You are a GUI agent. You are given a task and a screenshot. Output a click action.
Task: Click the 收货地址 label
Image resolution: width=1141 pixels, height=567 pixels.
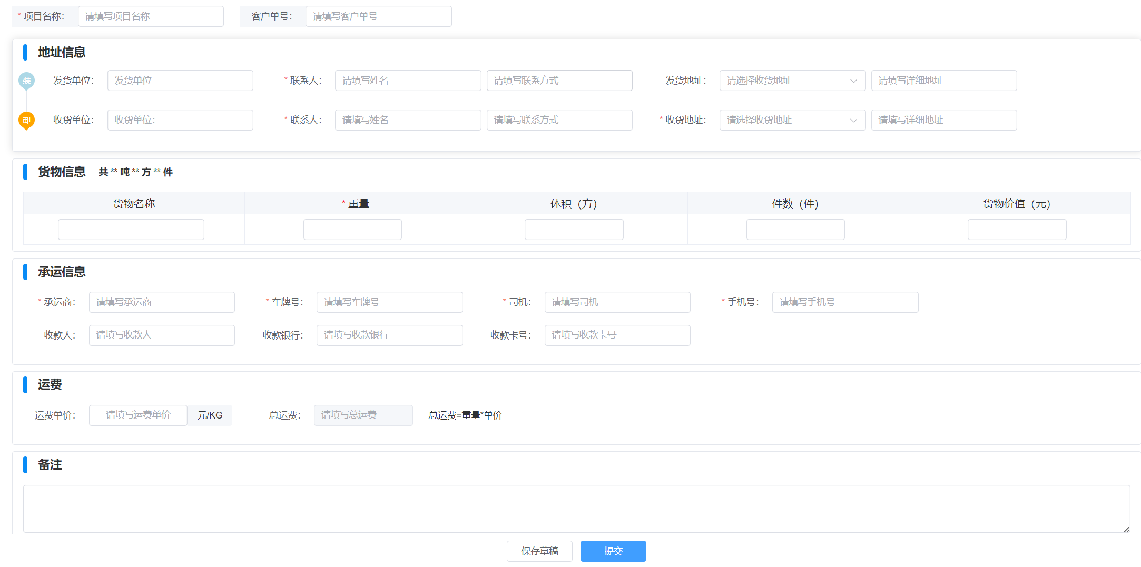tap(686, 120)
